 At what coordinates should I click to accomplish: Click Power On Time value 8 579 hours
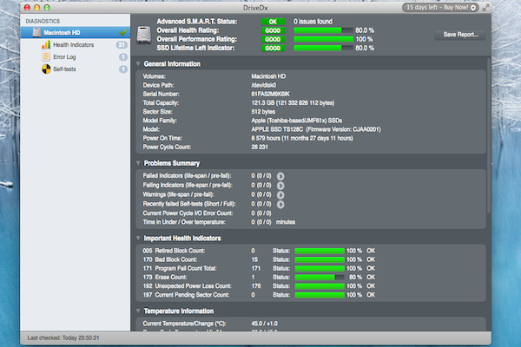(x=302, y=138)
